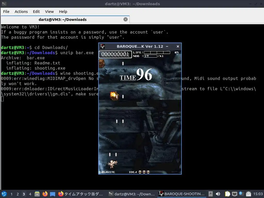Switch to workspace 3
The height and width of the screenshot is (198, 264).
(x=24, y=194)
